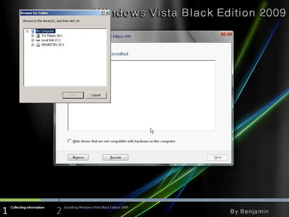The width and height of the screenshot is (289, 217).
Task: Expand the VB32BITSP1 (D:) node
Action: tap(32, 45)
